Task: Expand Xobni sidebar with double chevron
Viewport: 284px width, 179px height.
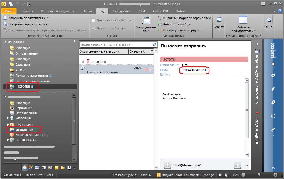Action: click(x=273, y=168)
